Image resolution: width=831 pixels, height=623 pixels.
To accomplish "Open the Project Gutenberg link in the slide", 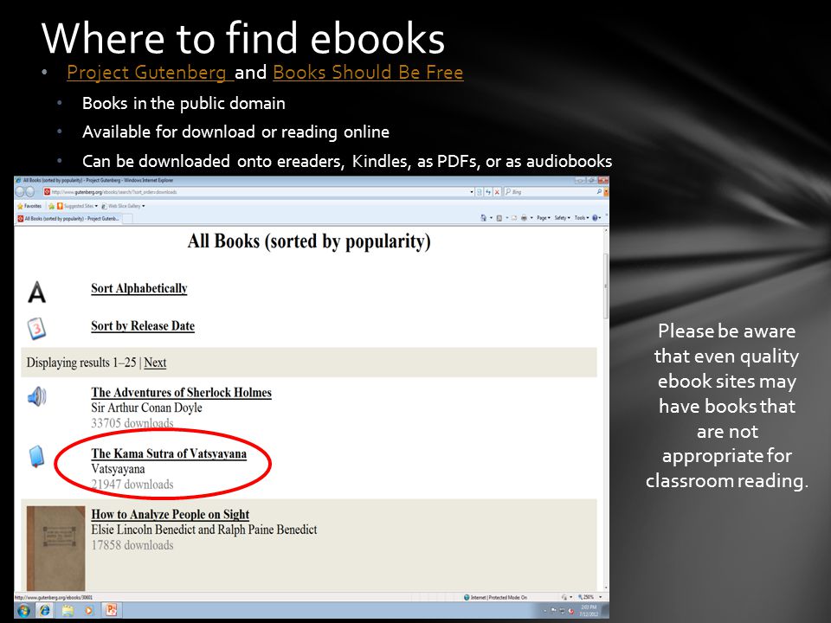I will (x=150, y=72).
